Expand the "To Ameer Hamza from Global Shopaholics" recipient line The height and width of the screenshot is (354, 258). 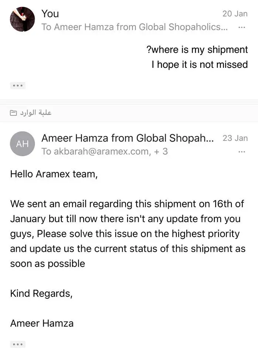135,27
